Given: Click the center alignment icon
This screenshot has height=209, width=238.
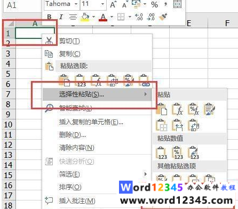Looking at the screenshot, I should tap(73, 17).
